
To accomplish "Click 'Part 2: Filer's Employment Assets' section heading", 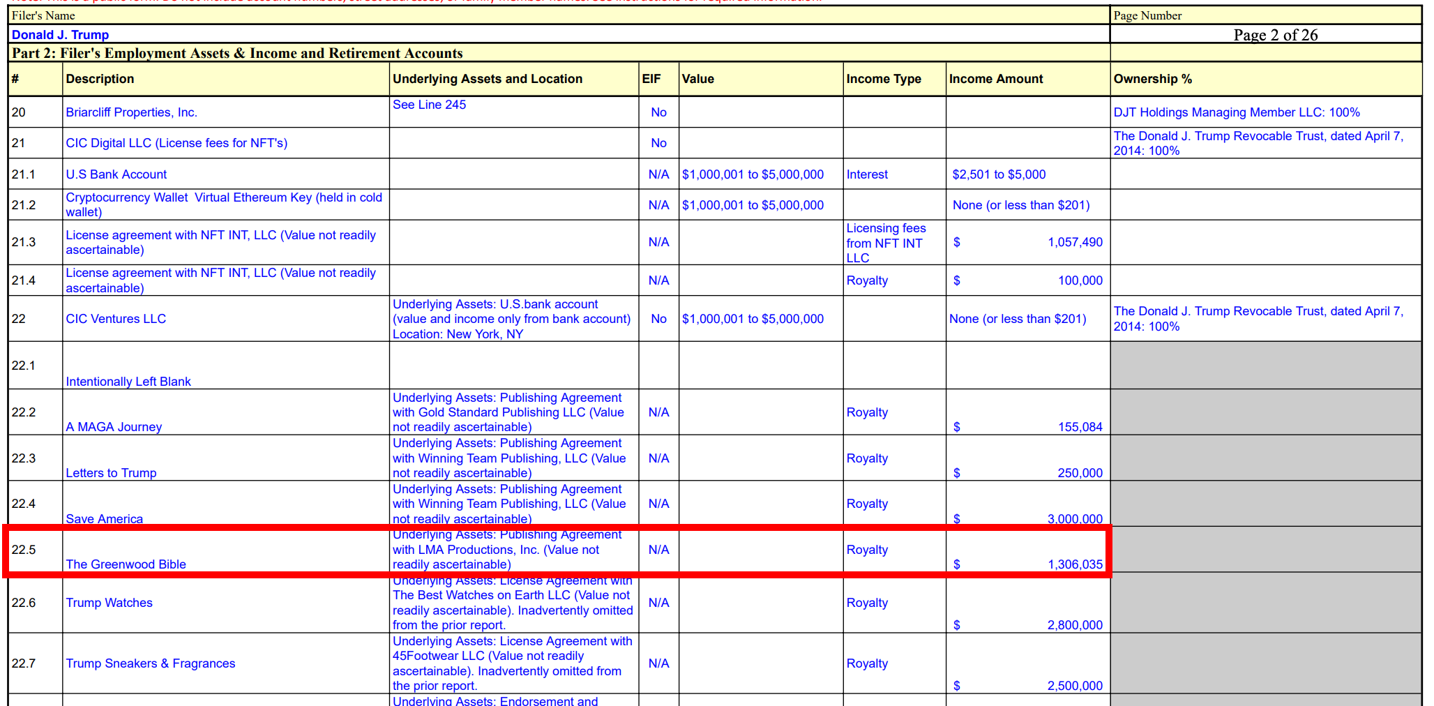I will [x=237, y=53].
